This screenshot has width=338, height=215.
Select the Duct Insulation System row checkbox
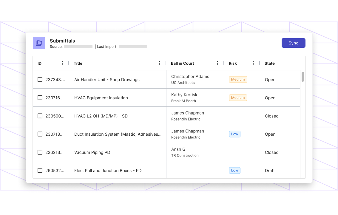[x=40, y=134]
